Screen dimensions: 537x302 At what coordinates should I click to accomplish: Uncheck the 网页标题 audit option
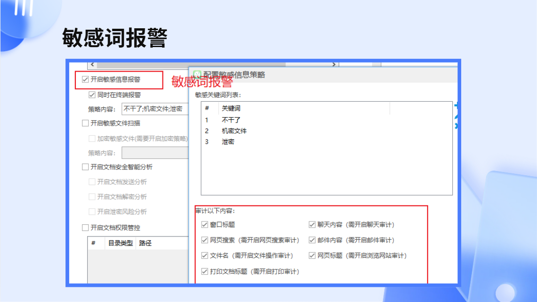click(312, 255)
